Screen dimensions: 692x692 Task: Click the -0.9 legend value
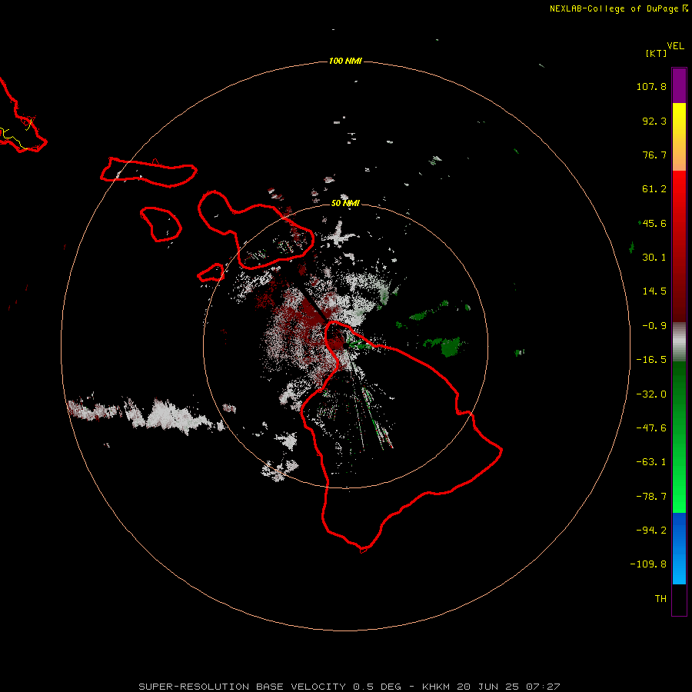[654, 326]
